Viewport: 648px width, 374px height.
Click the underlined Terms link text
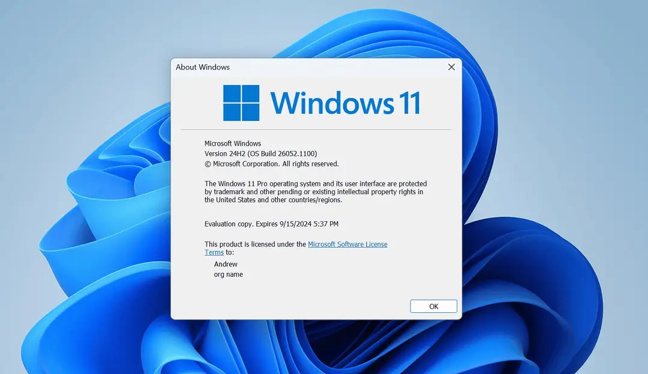coord(214,252)
